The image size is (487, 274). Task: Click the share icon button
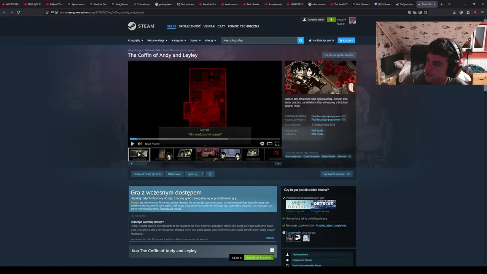tap(210, 174)
